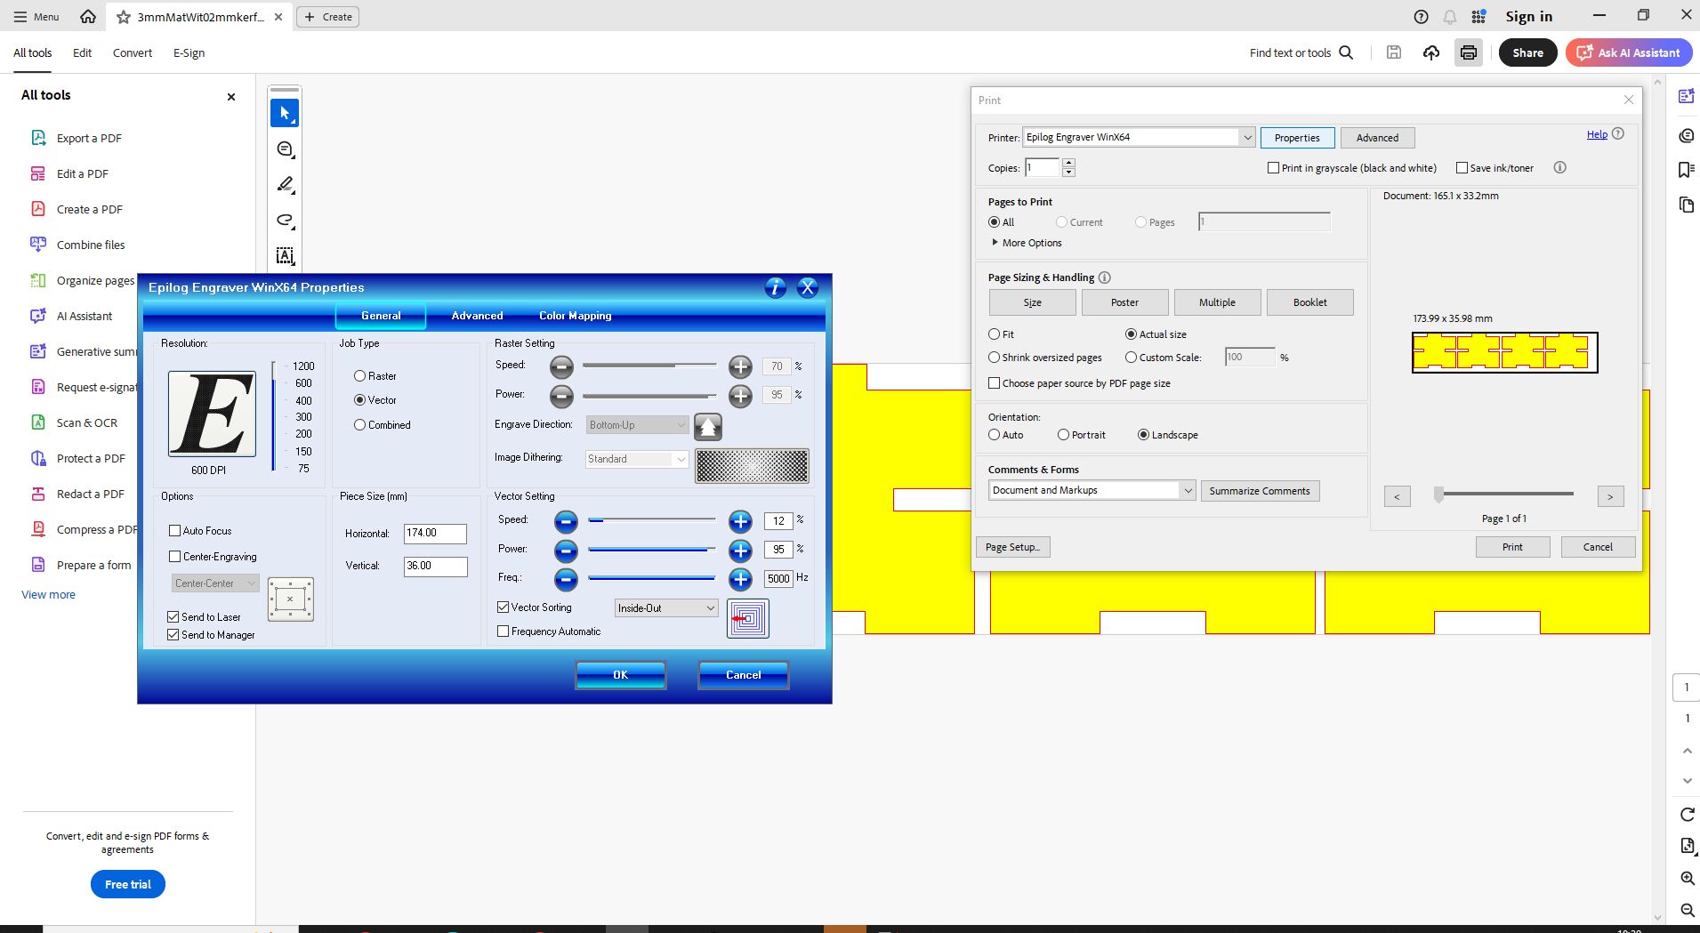
Task: Click Page Sizing & Handling info icon
Action: [x=1104, y=277]
